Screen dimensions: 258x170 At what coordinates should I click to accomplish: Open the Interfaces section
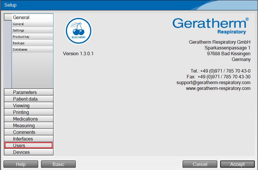click(x=29, y=139)
